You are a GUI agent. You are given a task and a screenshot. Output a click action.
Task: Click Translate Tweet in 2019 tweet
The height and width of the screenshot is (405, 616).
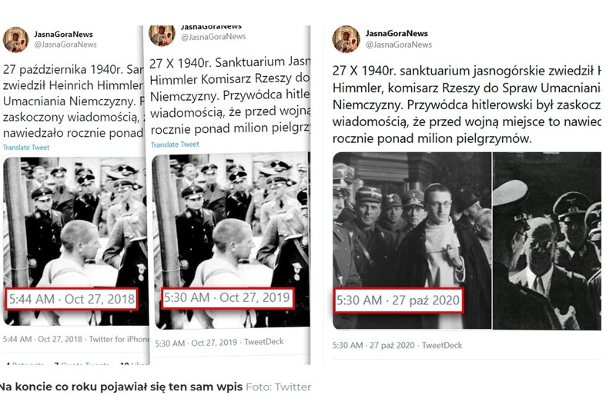(175, 144)
